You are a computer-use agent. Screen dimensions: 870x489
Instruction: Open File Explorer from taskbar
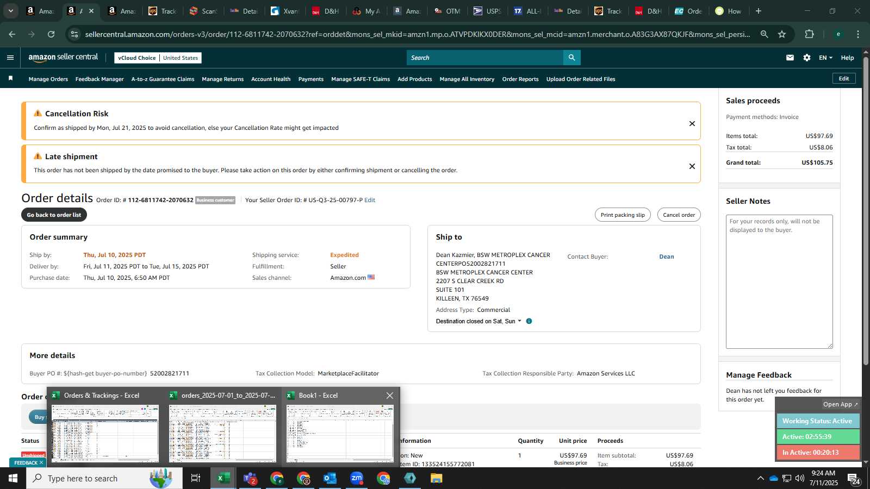tap(437, 478)
